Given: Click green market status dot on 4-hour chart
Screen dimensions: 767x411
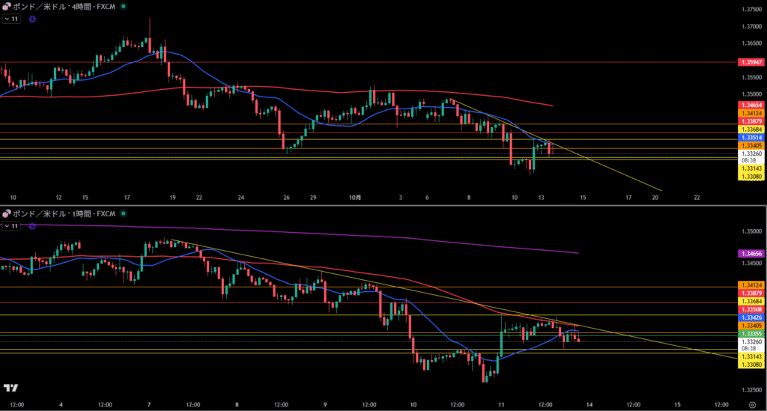Looking at the screenshot, I should click(x=123, y=6).
